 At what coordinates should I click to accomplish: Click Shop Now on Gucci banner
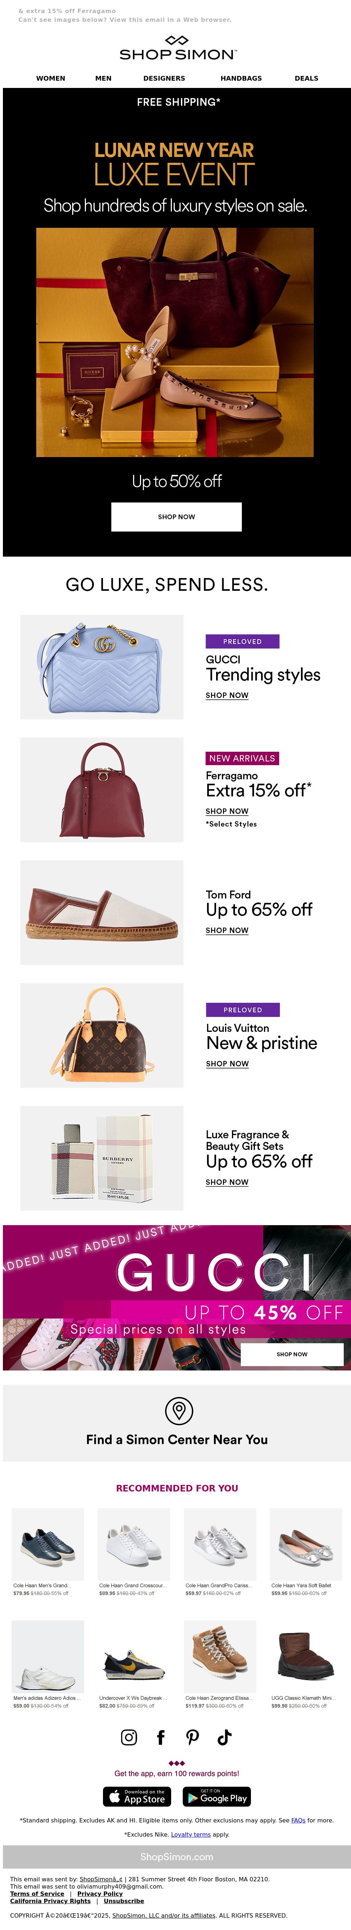(292, 1354)
